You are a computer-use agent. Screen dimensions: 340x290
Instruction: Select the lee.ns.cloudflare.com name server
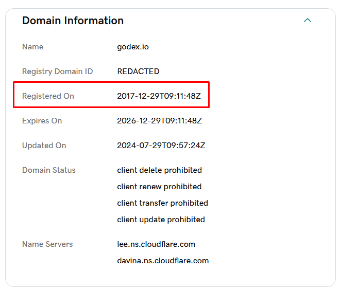156,244
